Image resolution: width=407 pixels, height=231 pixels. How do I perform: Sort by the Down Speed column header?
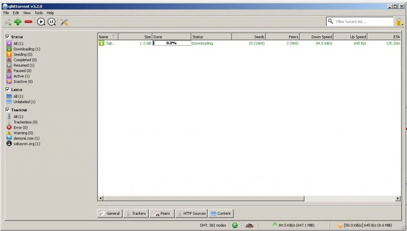[x=316, y=37]
